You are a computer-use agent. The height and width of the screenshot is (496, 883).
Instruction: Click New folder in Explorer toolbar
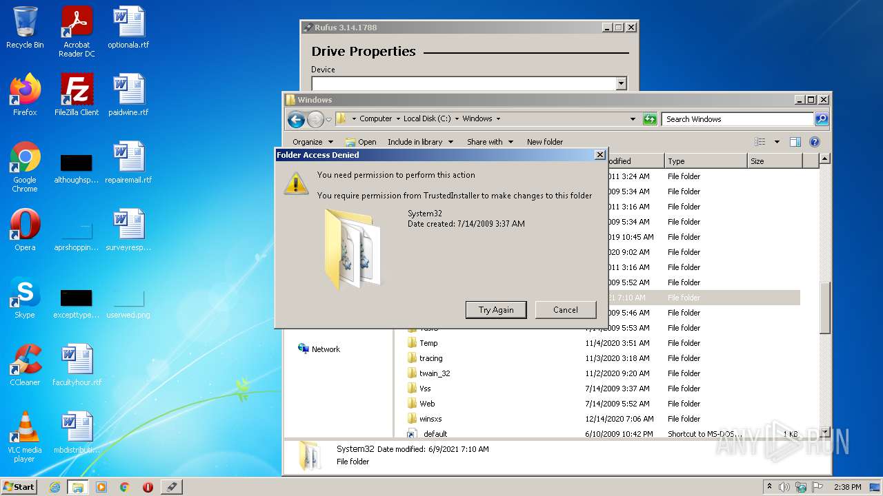point(545,142)
